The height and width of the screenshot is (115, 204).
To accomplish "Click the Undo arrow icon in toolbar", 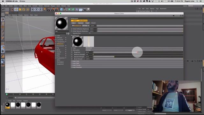I will click(x=4, y=9).
